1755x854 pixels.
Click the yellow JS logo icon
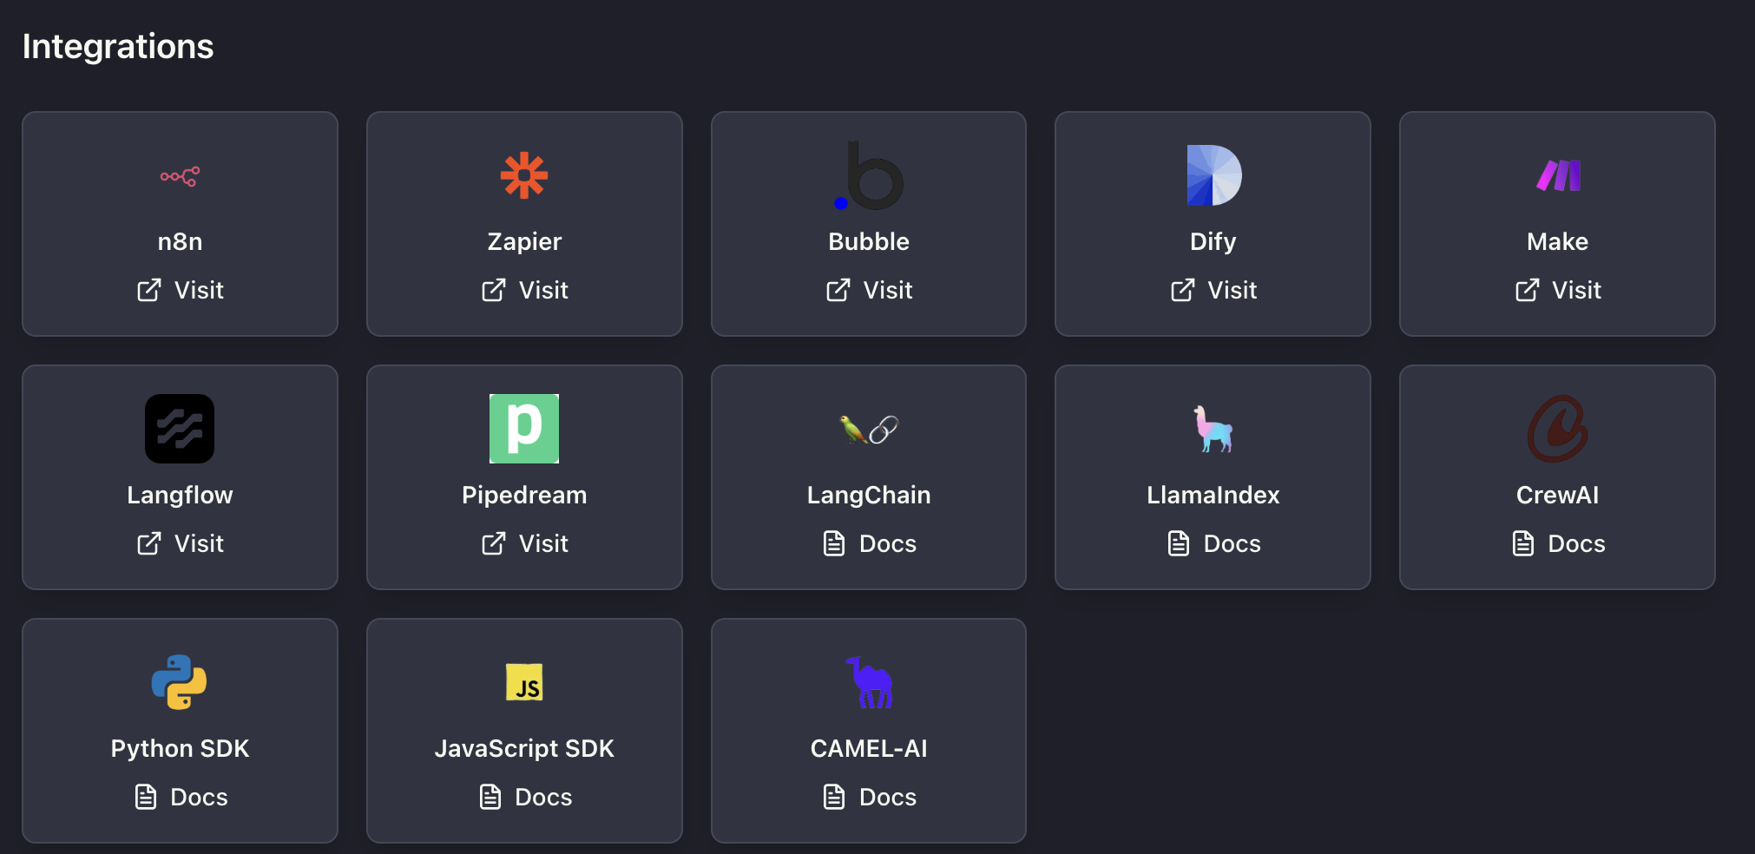coord(524,682)
